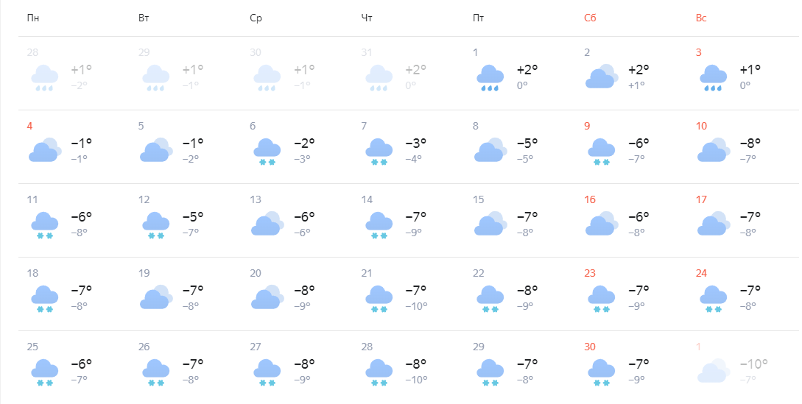Click the rain cloud icon for day 1

click(x=490, y=78)
